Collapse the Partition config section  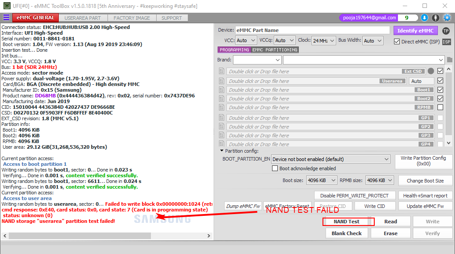coord(222,151)
